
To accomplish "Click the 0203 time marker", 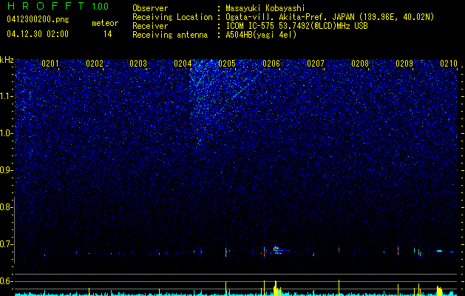I will click(138, 64).
